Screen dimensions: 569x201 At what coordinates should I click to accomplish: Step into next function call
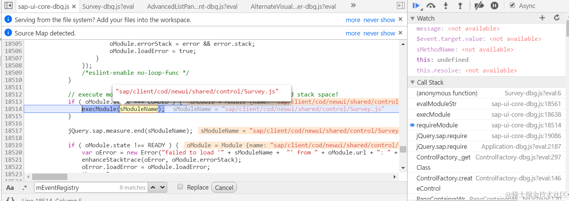tap(446, 6)
